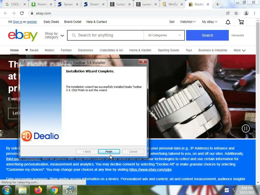Open the Toys category
The height and width of the screenshot is (195, 260).
[x=189, y=50]
